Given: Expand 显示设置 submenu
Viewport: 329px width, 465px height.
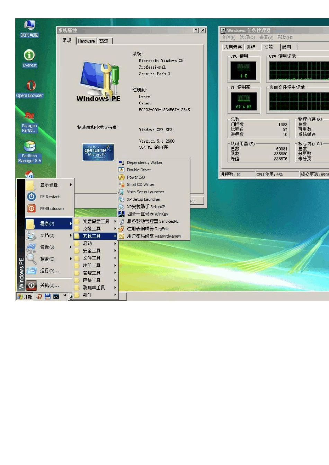Looking at the screenshot, I should [x=49, y=185].
